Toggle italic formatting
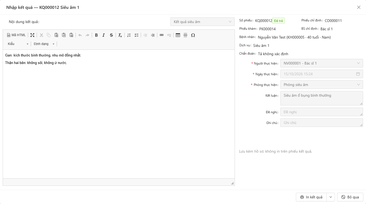 (x=104, y=35)
